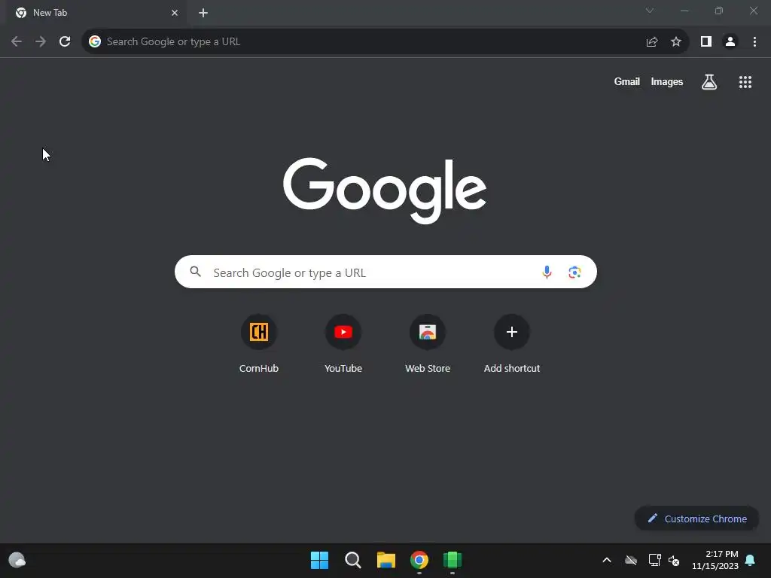Image resolution: width=771 pixels, height=578 pixels.
Task: Go back using the browser back arrow
Action: click(17, 42)
